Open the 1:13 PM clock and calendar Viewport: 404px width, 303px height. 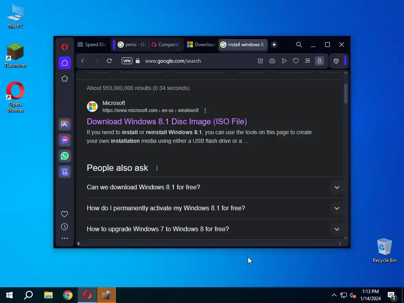tap(370, 295)
